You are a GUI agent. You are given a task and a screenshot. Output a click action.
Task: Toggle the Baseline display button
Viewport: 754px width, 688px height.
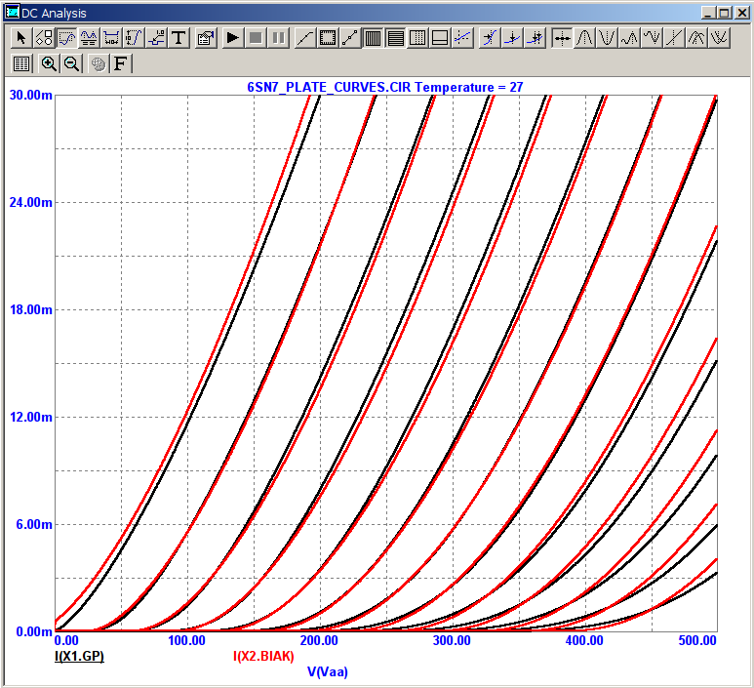440,37
